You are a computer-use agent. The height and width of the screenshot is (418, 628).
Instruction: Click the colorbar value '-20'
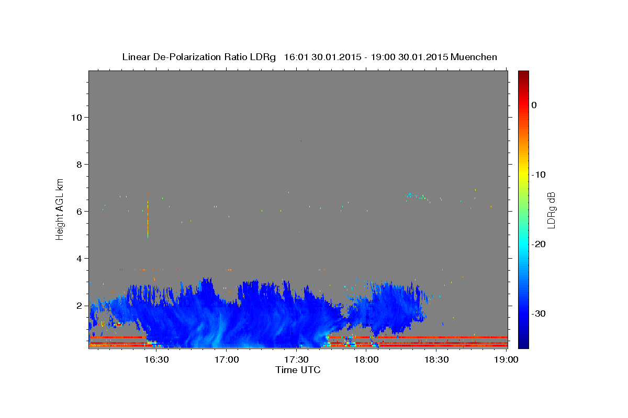click(539, 244)
